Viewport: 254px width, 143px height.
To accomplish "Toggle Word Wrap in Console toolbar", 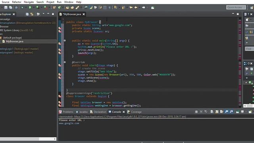I will tap(221, 112).
